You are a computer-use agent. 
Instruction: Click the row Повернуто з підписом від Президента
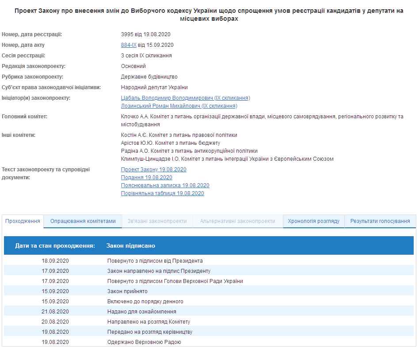tap(155, 261)
